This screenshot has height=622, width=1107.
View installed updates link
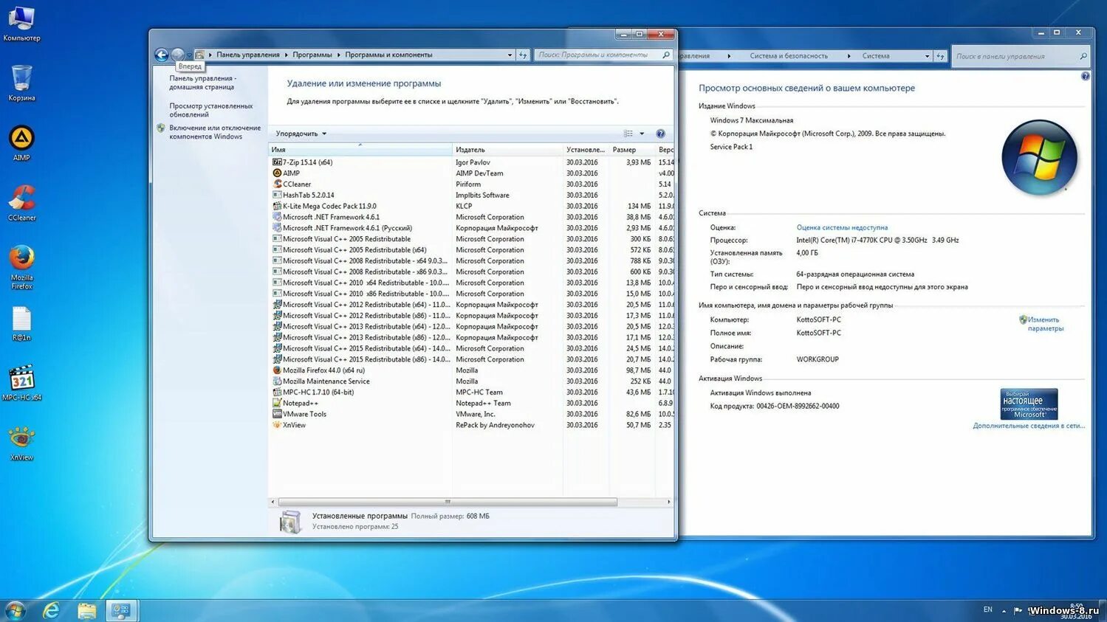[x=210, y=110]
